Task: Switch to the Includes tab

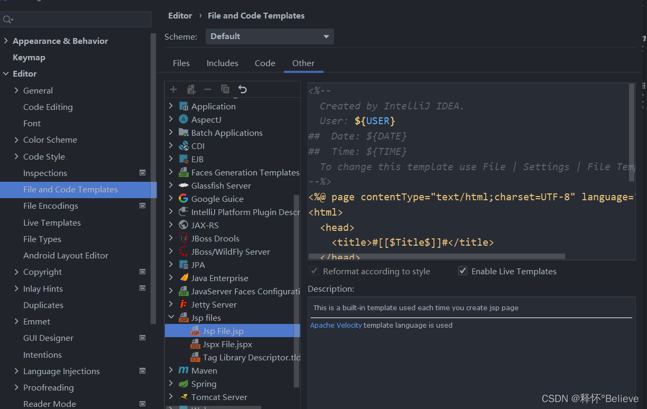Action: click(x=223, y=63)
